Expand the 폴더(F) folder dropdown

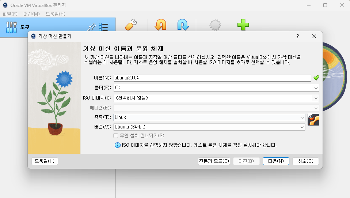click(316, 88)
